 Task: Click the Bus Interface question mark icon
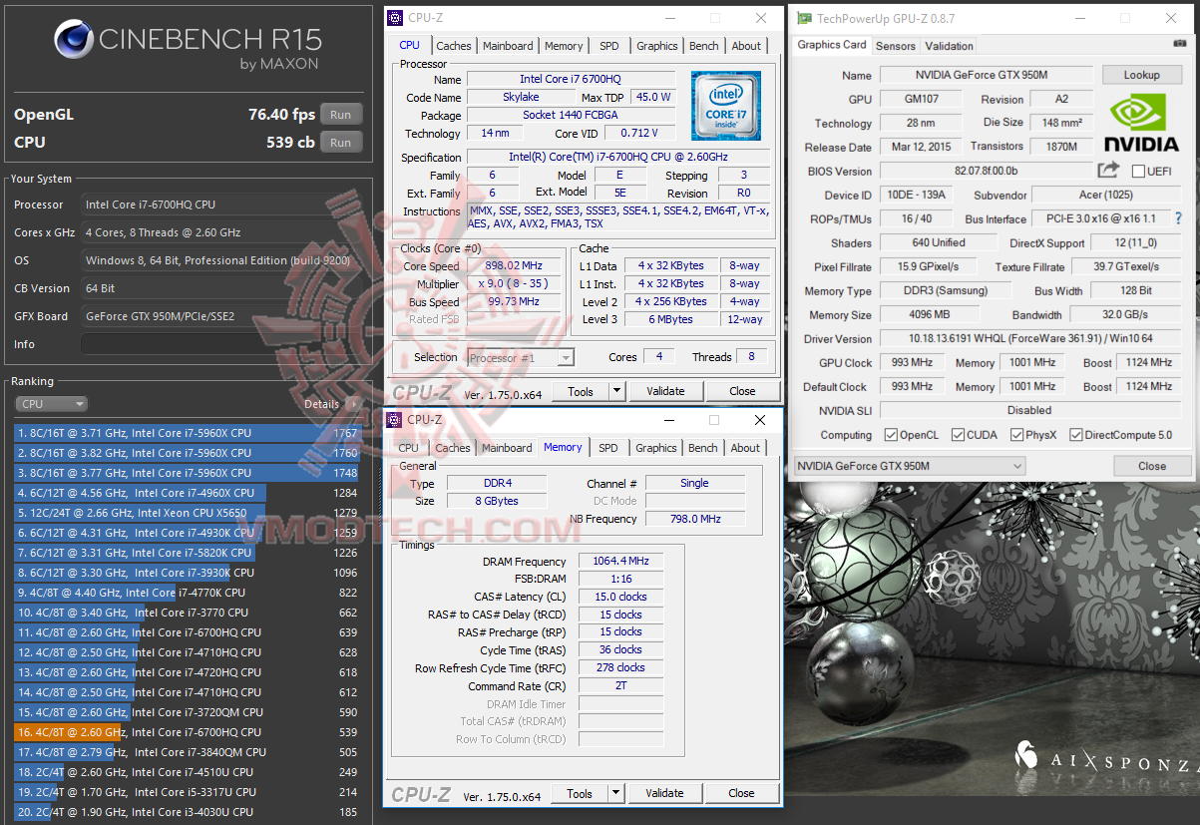1178,218
